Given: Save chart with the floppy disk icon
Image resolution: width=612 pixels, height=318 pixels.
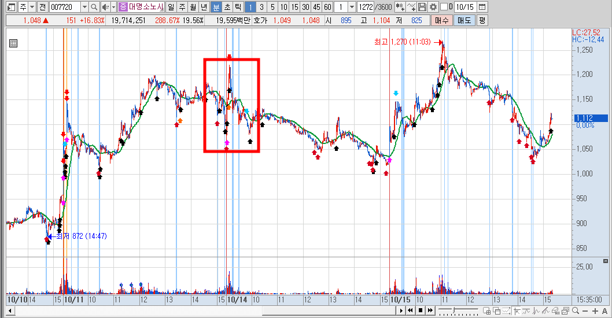Looking at the screenshot, I should click(x=422, y=7).
